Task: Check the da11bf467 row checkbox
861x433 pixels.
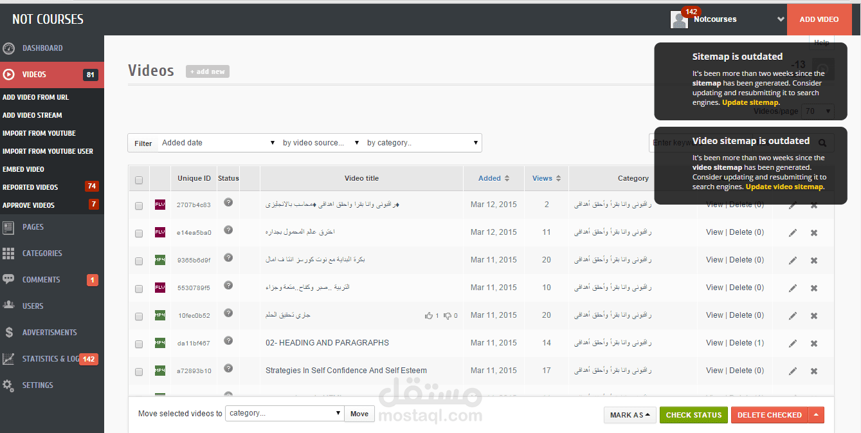Action: [x=139, y=344]
